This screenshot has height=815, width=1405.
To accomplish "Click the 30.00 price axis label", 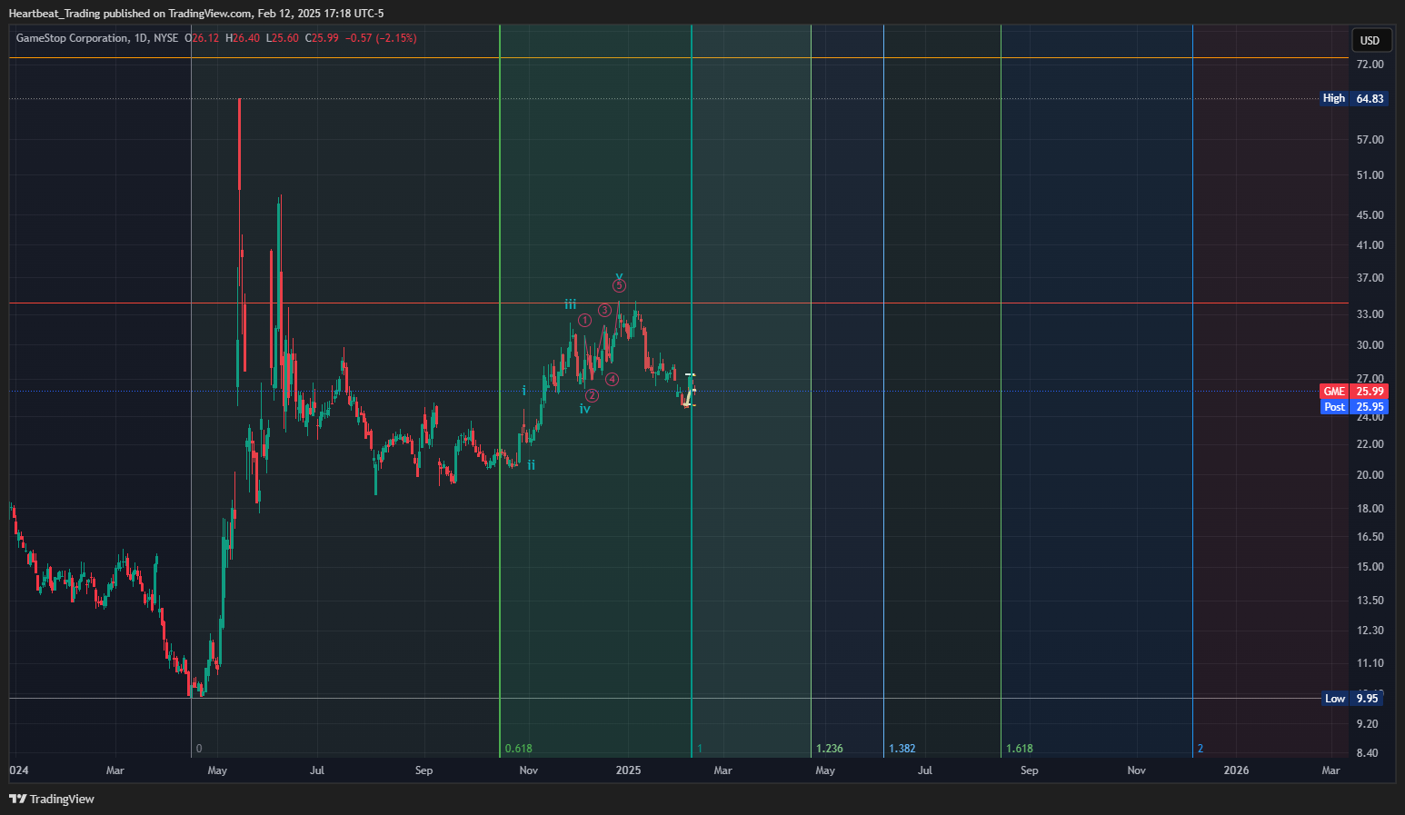I will (x=1370, y=345).
